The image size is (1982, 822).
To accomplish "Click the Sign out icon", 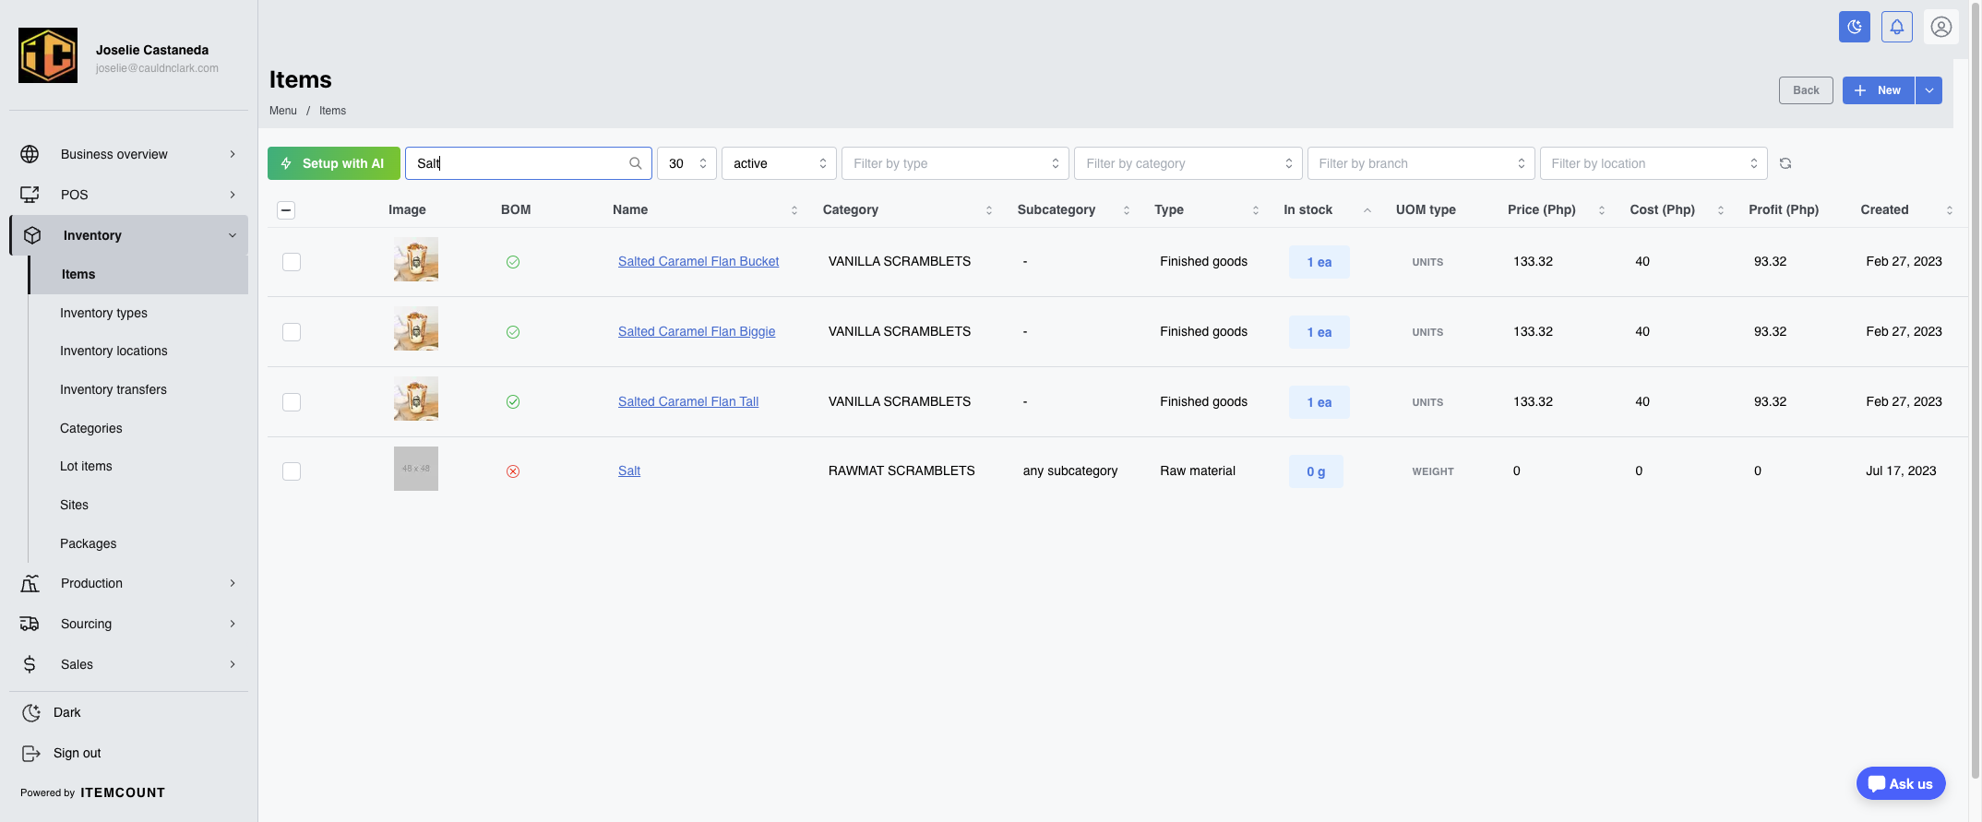I will [x=31, y=753].
